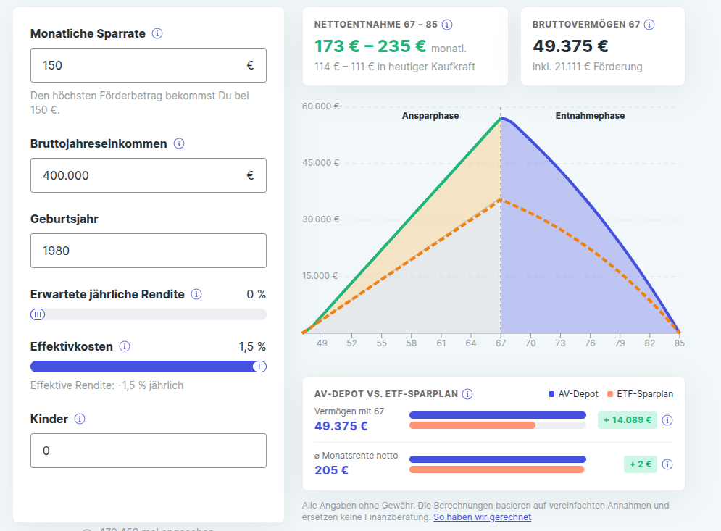This screenshot has width=721, height=531.
Task: Toggle the AV-Depot legend entry
Action: click(x=573, y=394)
